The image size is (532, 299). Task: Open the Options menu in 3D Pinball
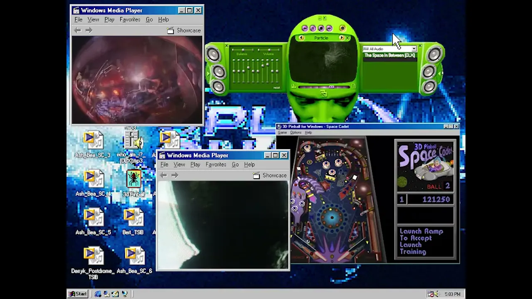click(296, 132)
